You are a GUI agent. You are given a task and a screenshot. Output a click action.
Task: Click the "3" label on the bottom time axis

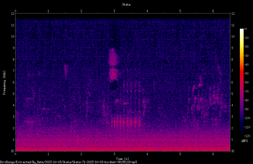[x=114, y=154]
